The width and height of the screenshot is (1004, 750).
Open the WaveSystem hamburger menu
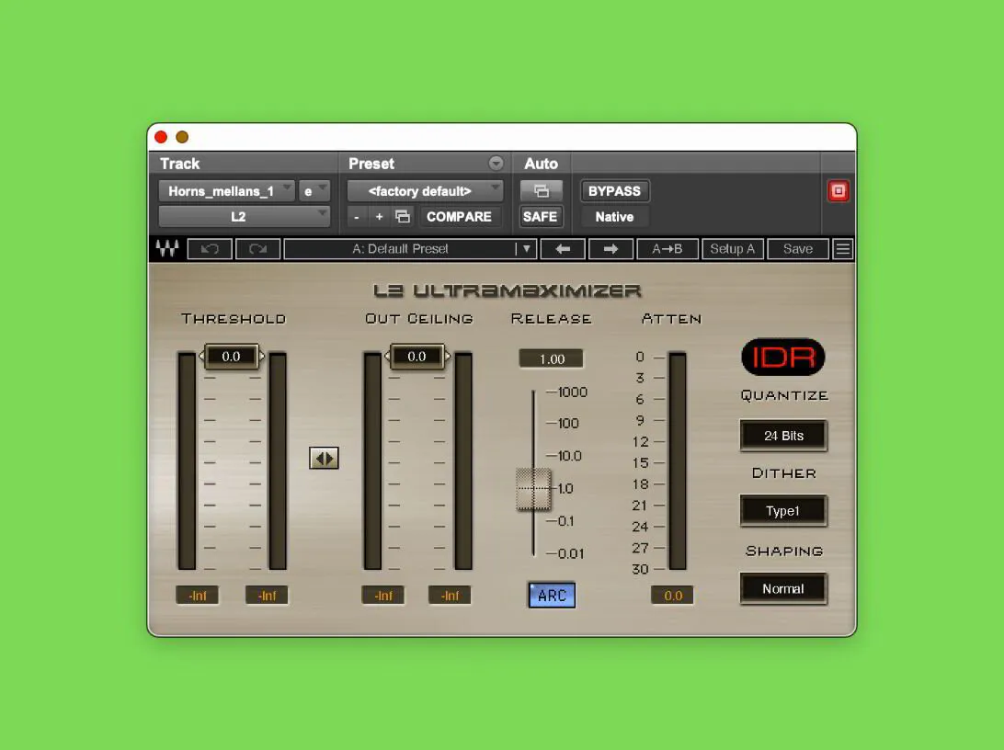tap(842, 248)
